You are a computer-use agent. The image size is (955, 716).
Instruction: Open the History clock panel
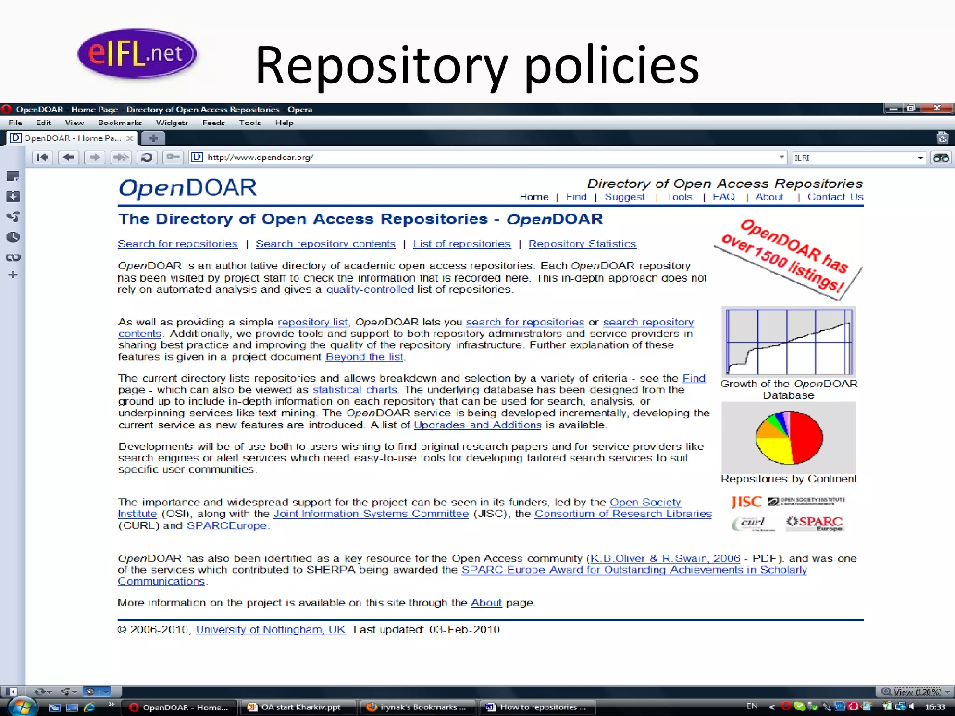click(13, 237)
